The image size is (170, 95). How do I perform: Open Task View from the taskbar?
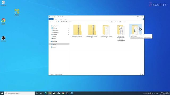click(41, 93)
